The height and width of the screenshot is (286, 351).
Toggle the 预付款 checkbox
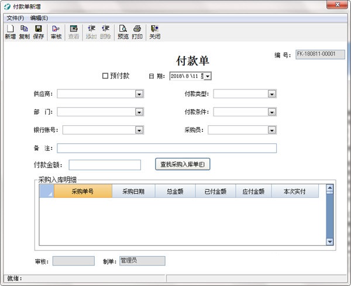105,76
